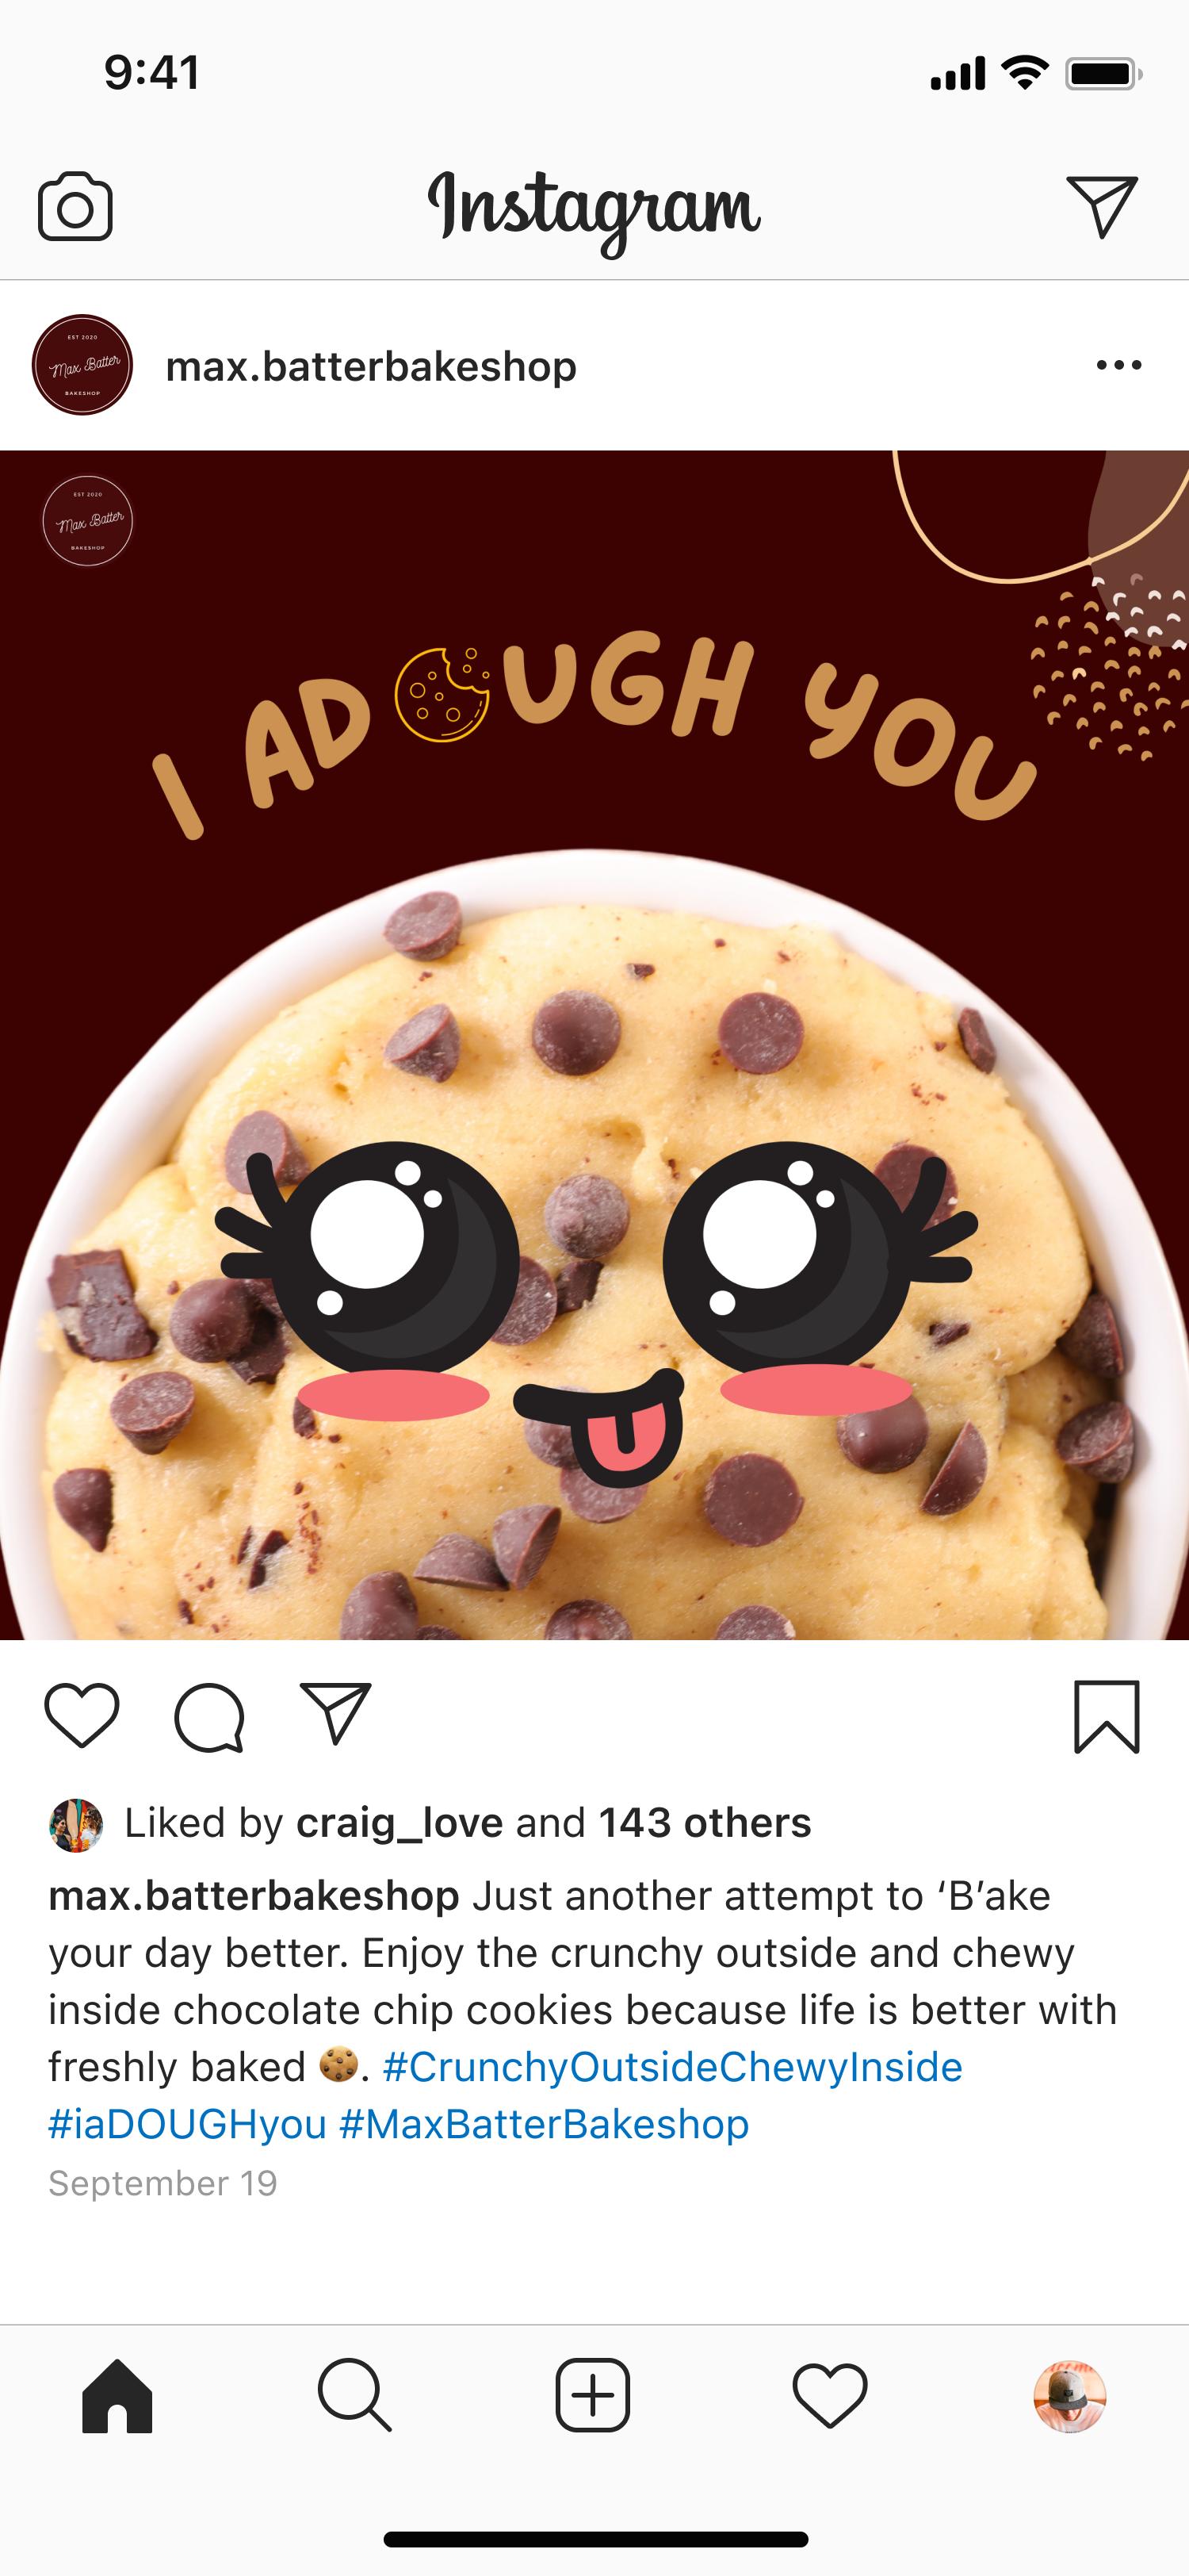Share post via paper plane below image
The image size is (1189, 2576).
point(336,1714)
